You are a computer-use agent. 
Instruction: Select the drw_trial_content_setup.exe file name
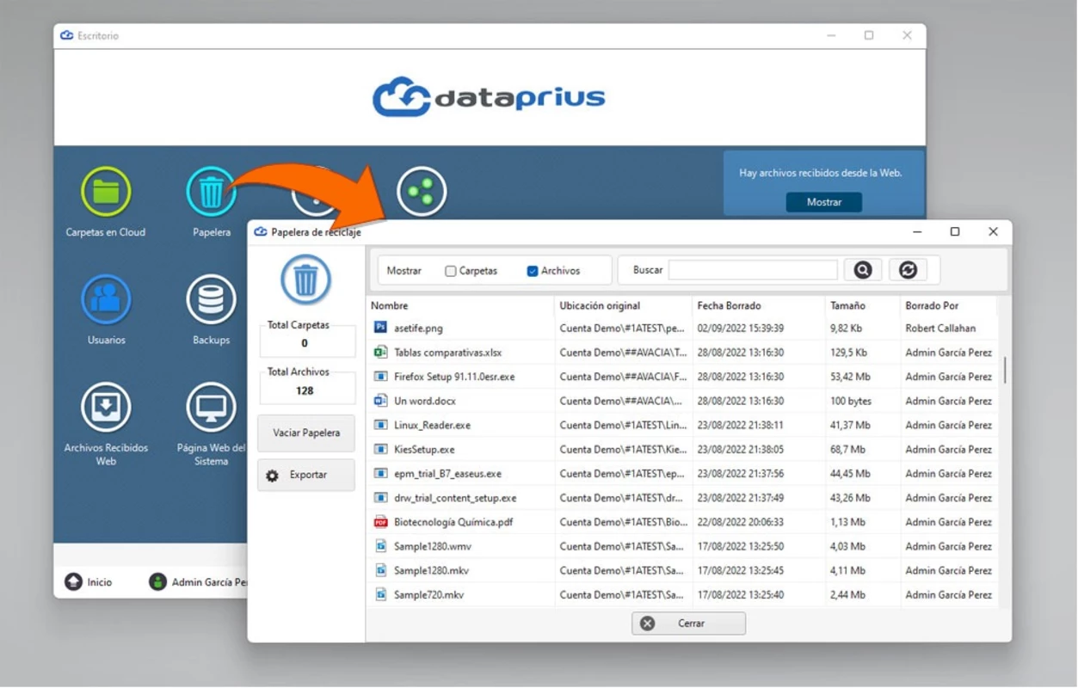[455, 498]
